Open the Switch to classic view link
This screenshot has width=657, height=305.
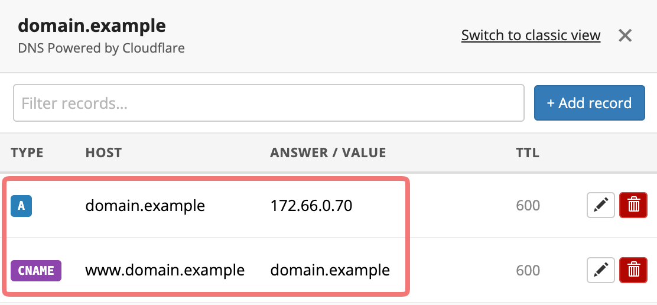[x=531, y=35]
